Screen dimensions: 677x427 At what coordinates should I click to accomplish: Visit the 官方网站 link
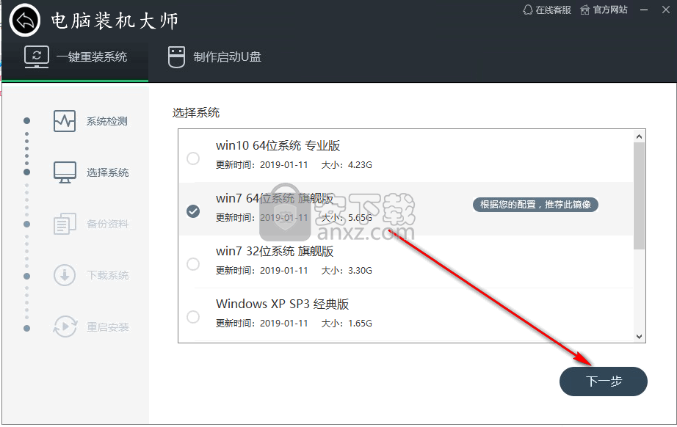[604, 10]
